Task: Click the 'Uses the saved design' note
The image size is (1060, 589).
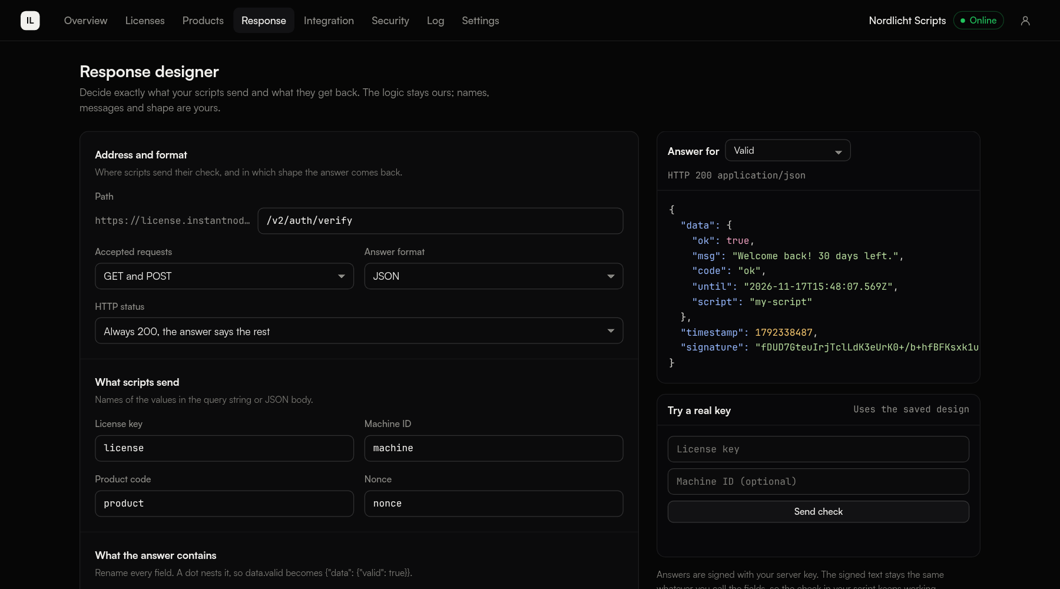Action: 911,409
